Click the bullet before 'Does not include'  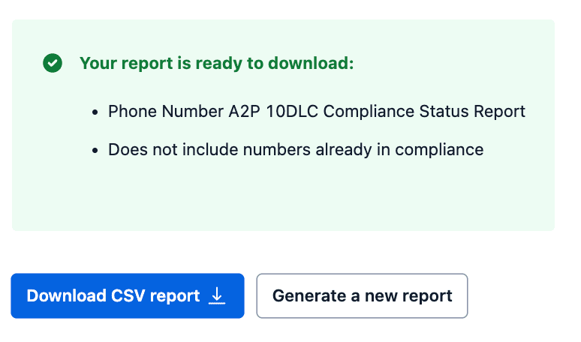(x=95, y=151)
